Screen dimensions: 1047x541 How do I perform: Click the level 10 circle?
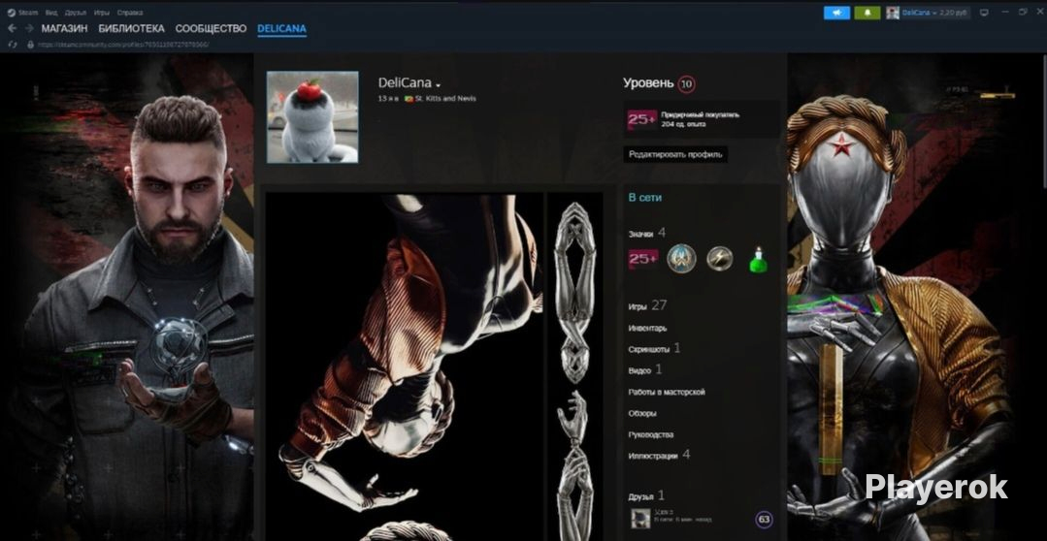coord(686,84)
